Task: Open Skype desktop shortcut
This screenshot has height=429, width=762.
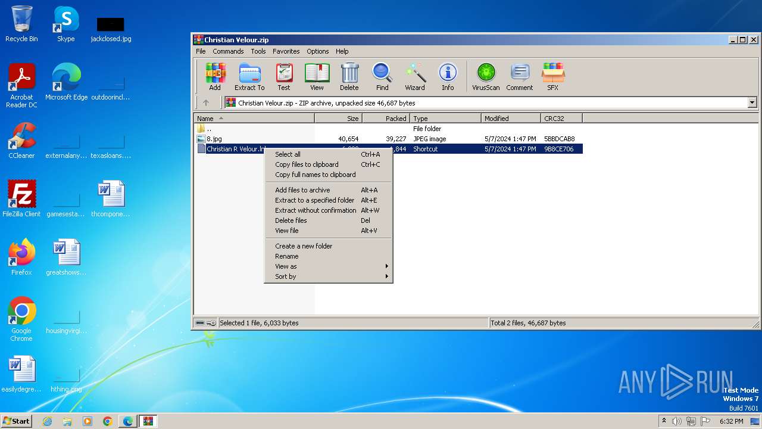Action: 66,24
